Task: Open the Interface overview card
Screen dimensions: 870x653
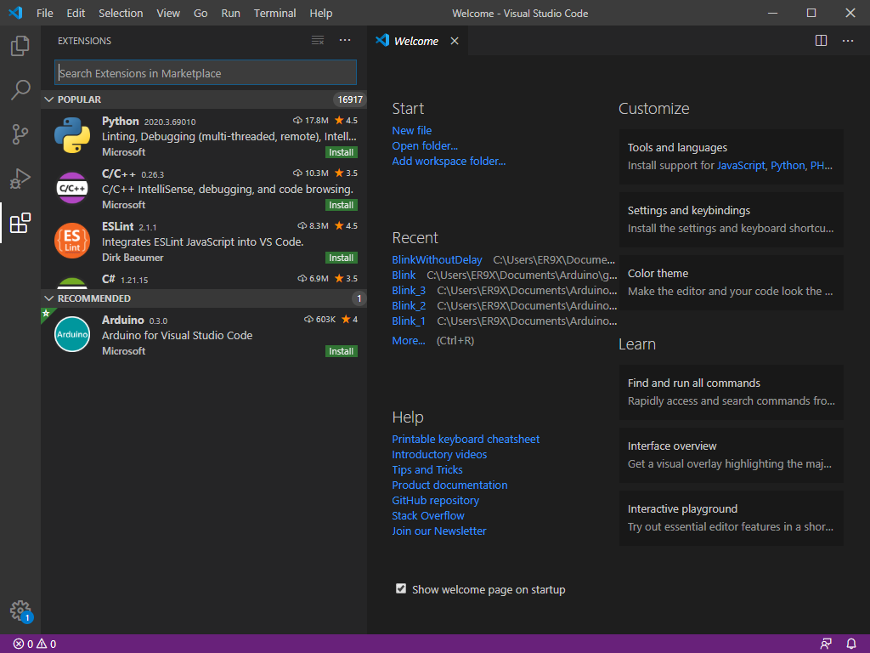Action: pos(732,455)
